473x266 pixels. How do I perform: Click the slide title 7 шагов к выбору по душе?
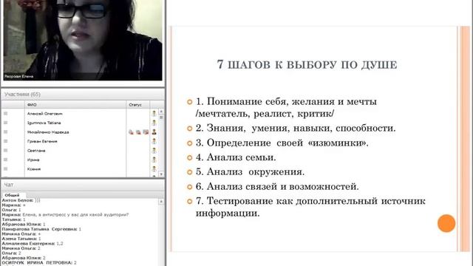pyautogui.click(x=307, y=64)
